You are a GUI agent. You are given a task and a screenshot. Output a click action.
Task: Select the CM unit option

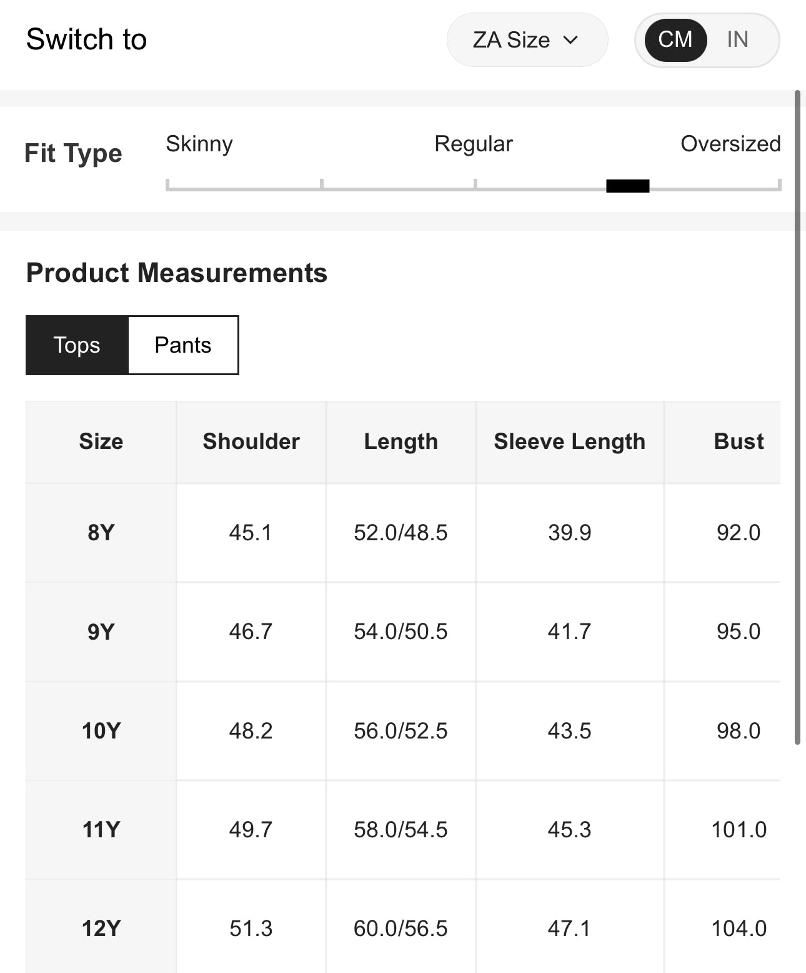[x=675, y=39]
